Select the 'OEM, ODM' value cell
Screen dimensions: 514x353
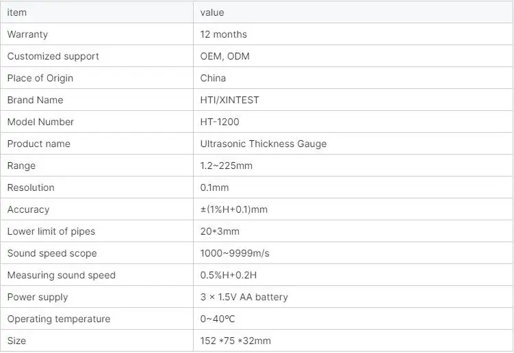pyautogui.click(x=225, y=56)
